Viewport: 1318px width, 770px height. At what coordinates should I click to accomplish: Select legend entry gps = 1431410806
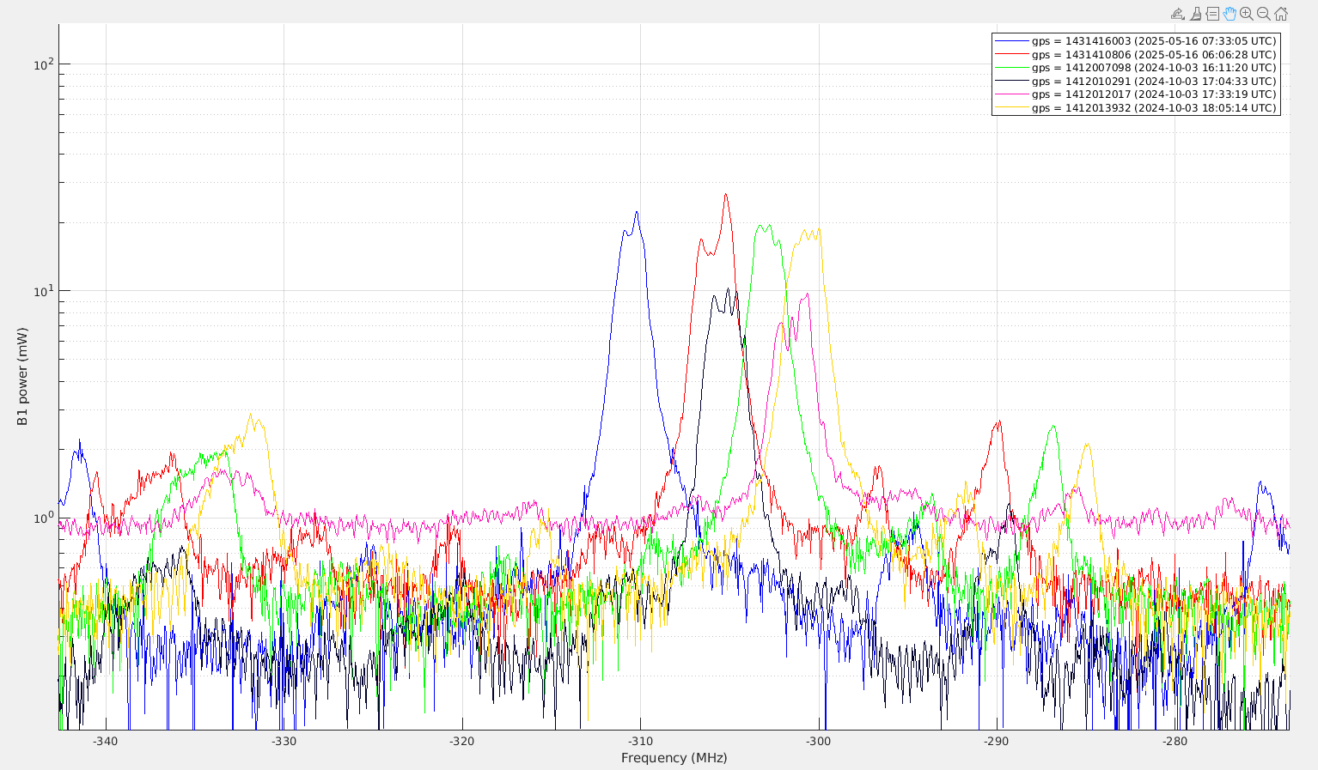[1136, 54]
